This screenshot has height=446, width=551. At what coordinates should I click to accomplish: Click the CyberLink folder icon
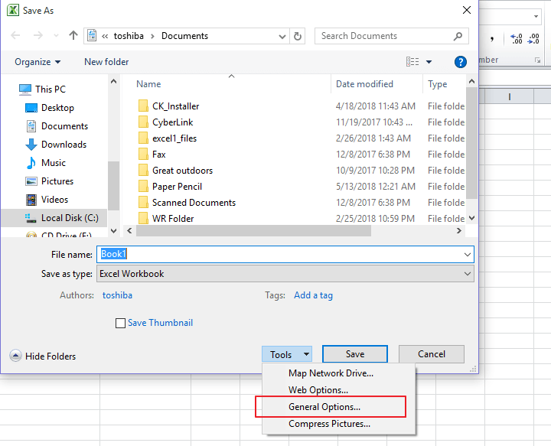click(143, 122)
